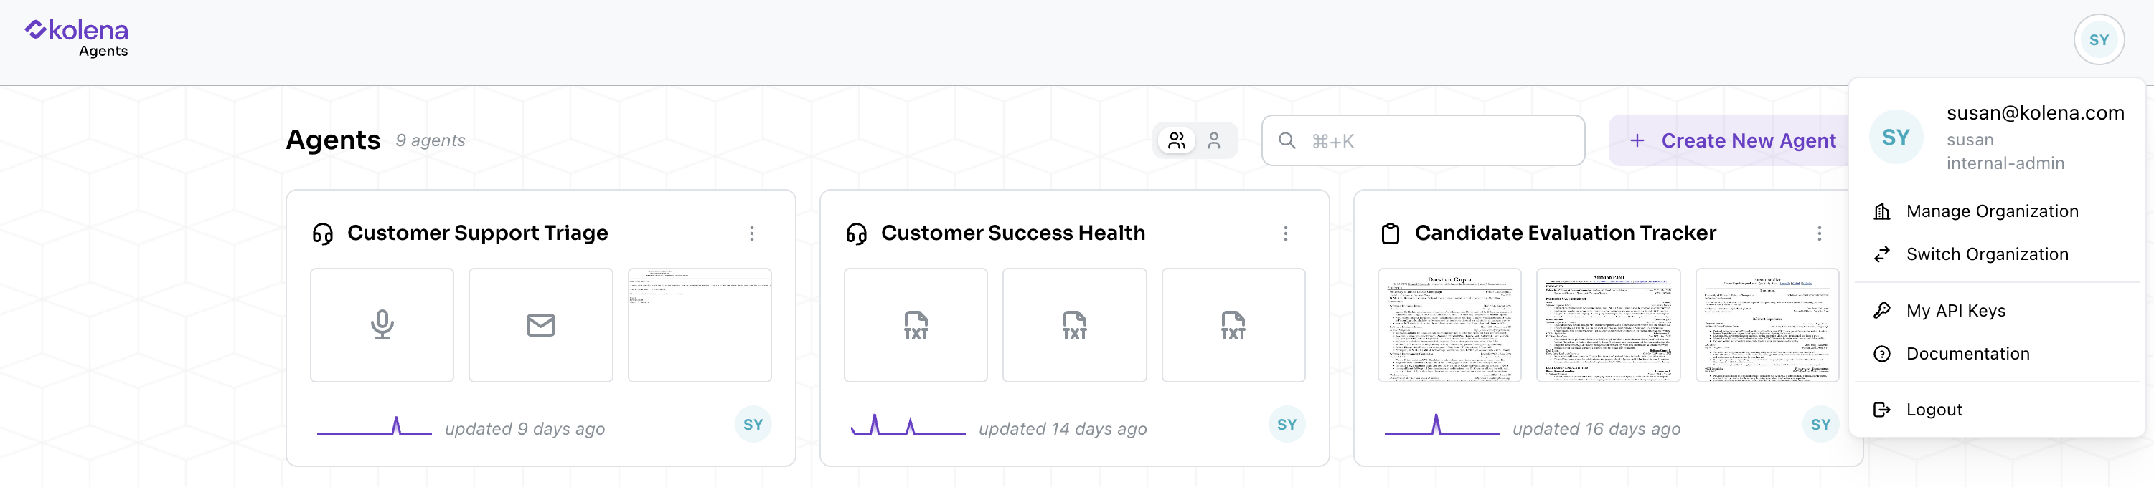The width and height of the screenshot is (2154, 487).
Task: Click the email envelope thumbnail
Action: click(540, 324)
